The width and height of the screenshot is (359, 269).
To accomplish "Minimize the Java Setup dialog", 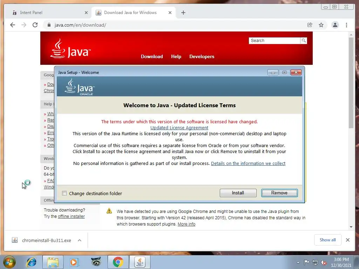I will [x=273, y=73].
